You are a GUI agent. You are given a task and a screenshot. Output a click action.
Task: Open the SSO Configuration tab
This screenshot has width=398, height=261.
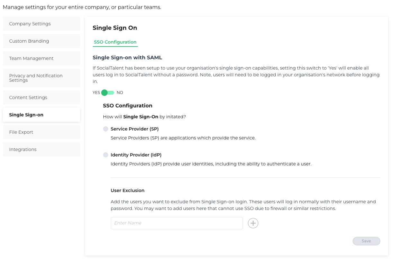(x=115, y=42)
